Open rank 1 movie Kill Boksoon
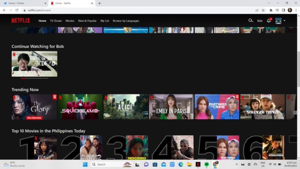The height and width of the screenshot is (169, 300). point(45,147)
